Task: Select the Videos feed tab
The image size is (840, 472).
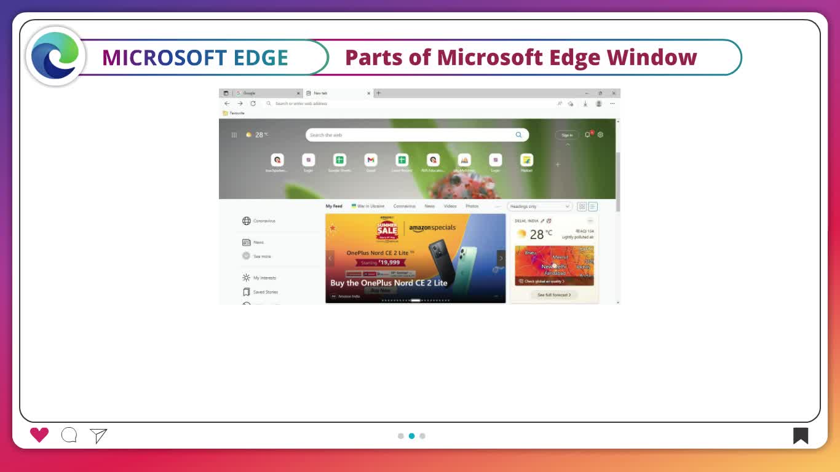Action: [x=450, y=206]
